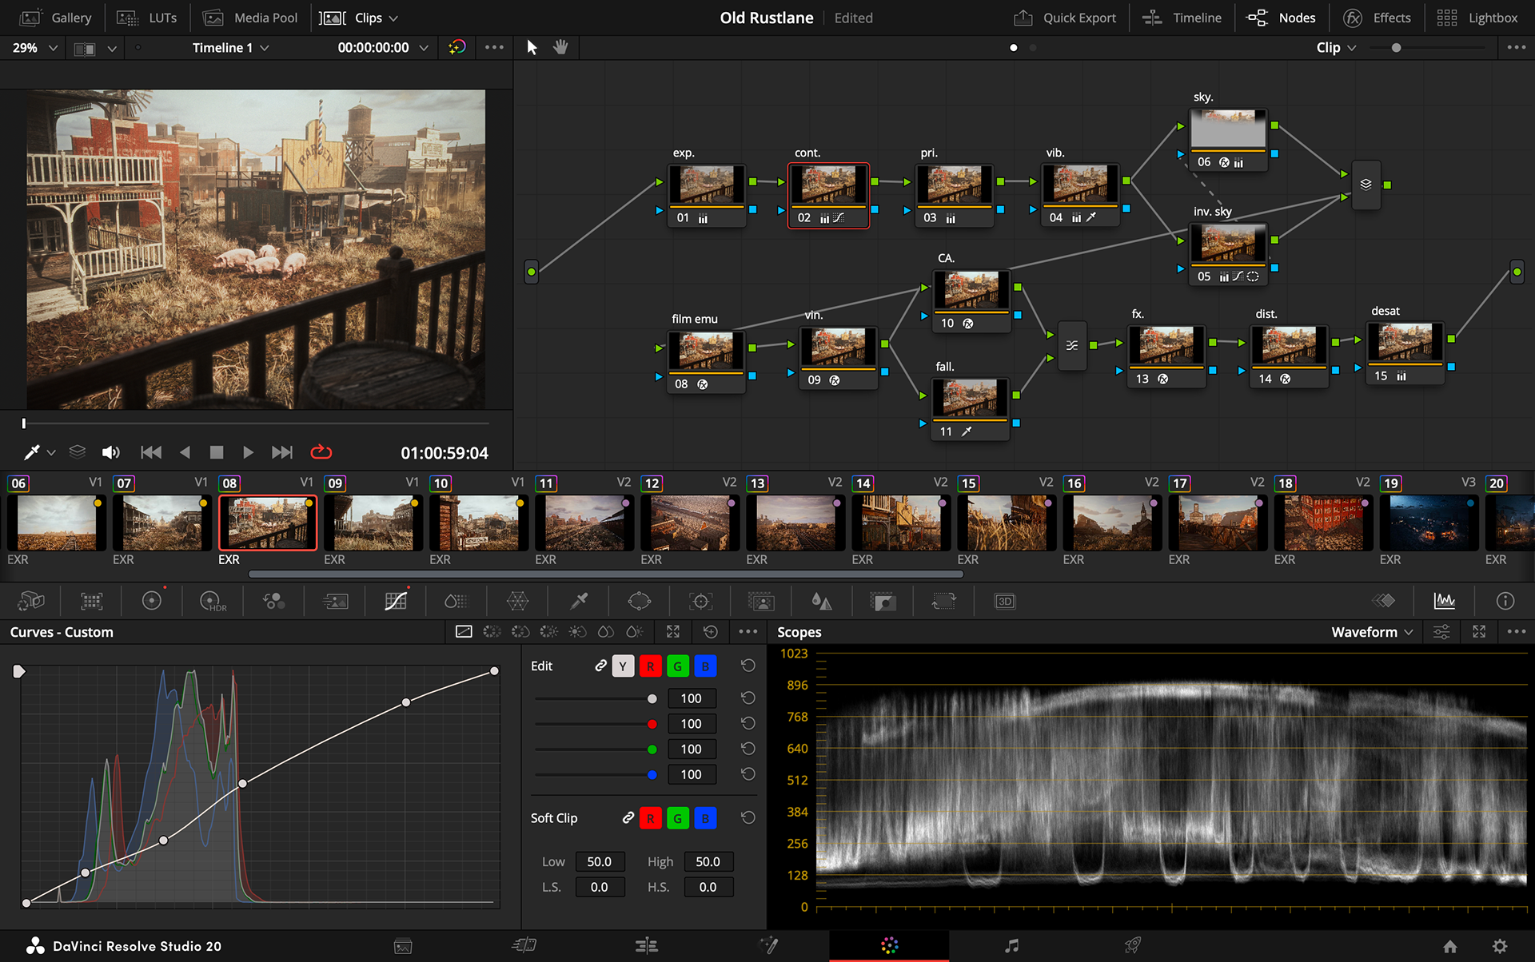Expand the Waveform scope type dropdown
Image resolution: width=1535 pixels, height=962 pixels.
coord(1372,632)
